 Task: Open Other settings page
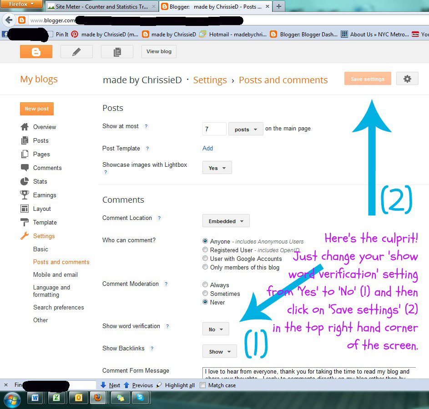[x=40, y=320]
